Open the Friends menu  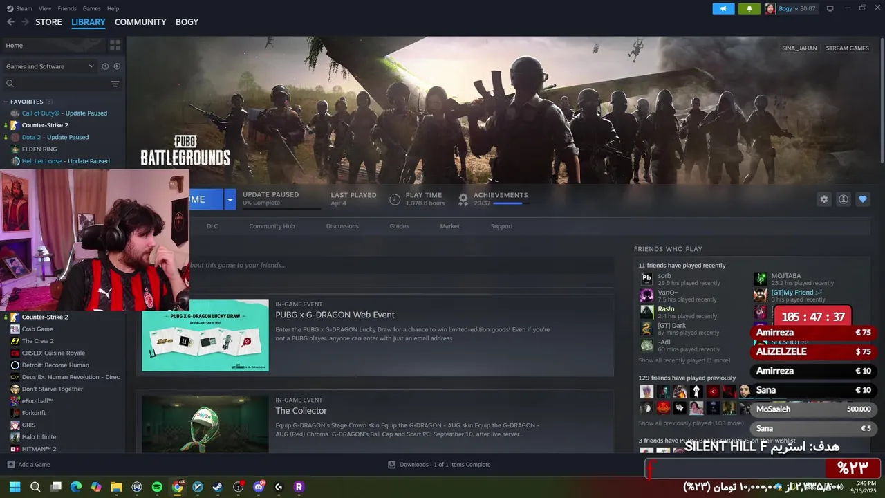pyautogui.click(x=67, y=8)
